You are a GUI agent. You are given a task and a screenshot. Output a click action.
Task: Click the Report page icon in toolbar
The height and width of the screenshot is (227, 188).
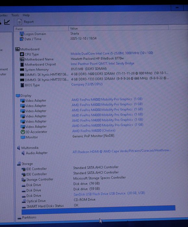click(19, 22)
